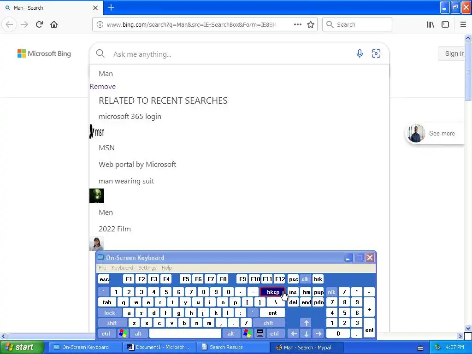This screenshot has width=472, height=354.
Task: Switch to Document1 - Microsoft Word taskbar item
Action: [x=159, y=347]
